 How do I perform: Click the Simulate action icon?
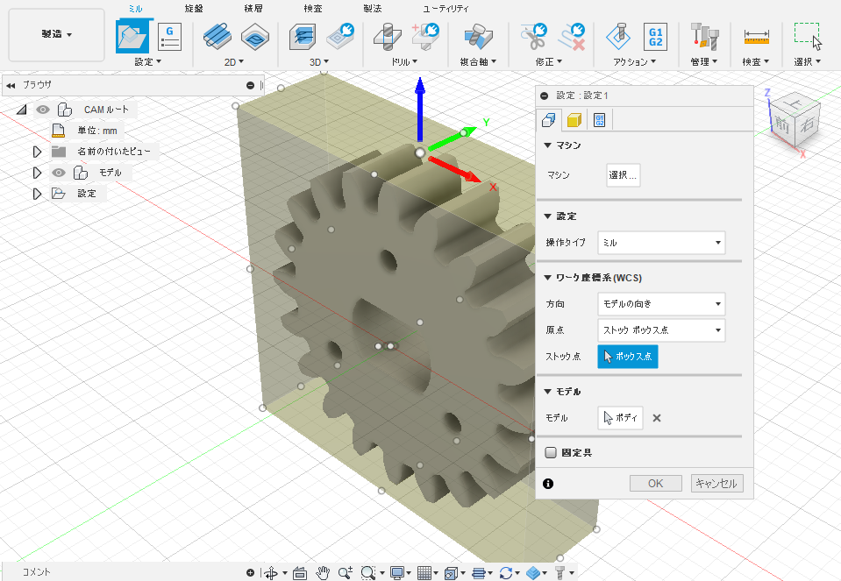(x=618, y=37)
